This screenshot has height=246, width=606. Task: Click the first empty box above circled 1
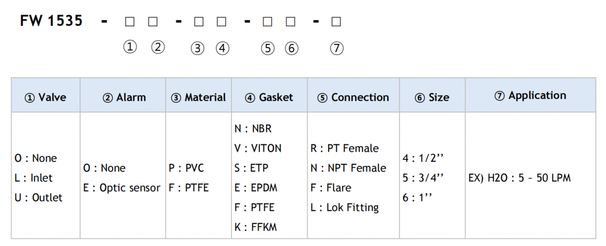click(x=130, y=22)
